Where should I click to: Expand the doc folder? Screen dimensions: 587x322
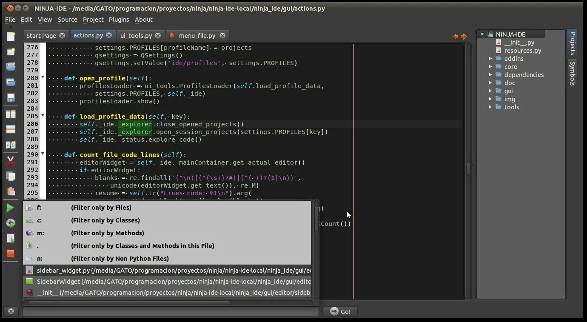(490, 83)
